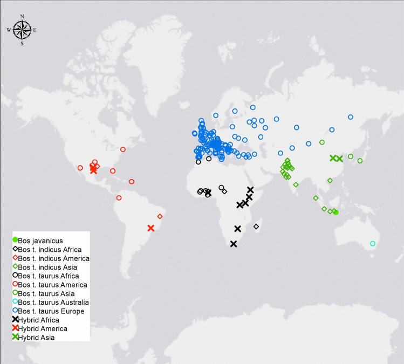The width and height of the screenshot is (404, 364).
Task: Click 'Bos t. taurus Australia' legend text
Action: point(53,303)
